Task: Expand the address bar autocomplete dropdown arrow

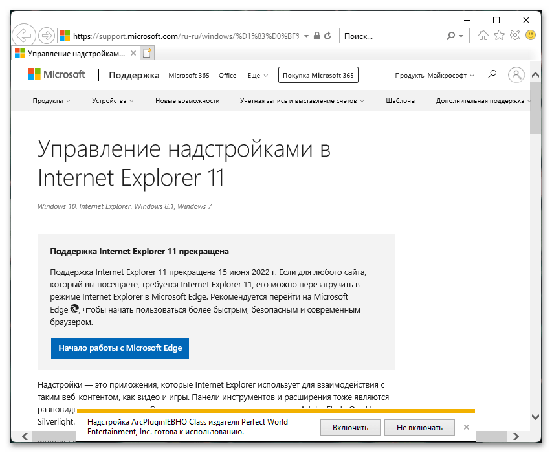Action: point(306,36)
